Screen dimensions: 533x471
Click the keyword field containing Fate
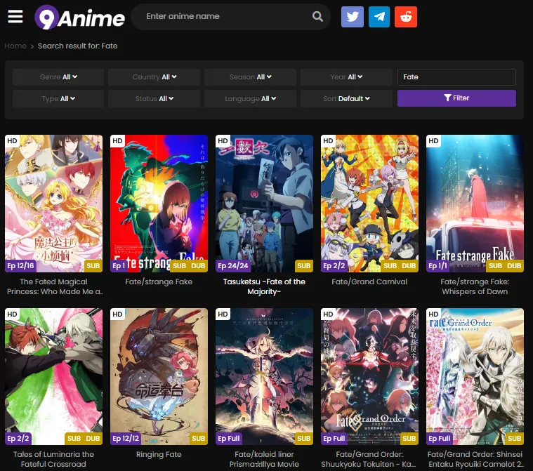tap(456, 77)
